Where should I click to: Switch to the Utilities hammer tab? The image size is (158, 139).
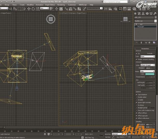[155, 13]
